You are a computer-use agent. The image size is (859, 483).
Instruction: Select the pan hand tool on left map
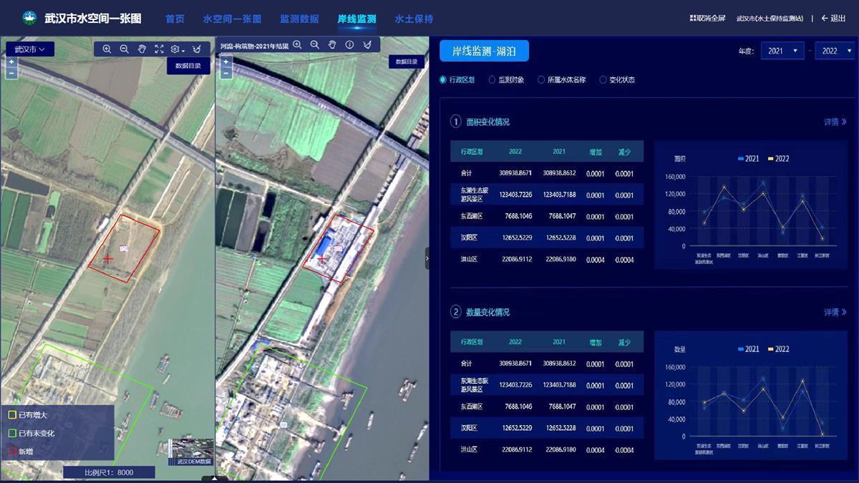click(142, 49)
